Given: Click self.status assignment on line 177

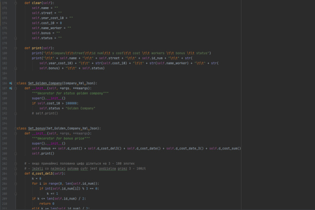Looking at the screenshot, I should [47, 38].
